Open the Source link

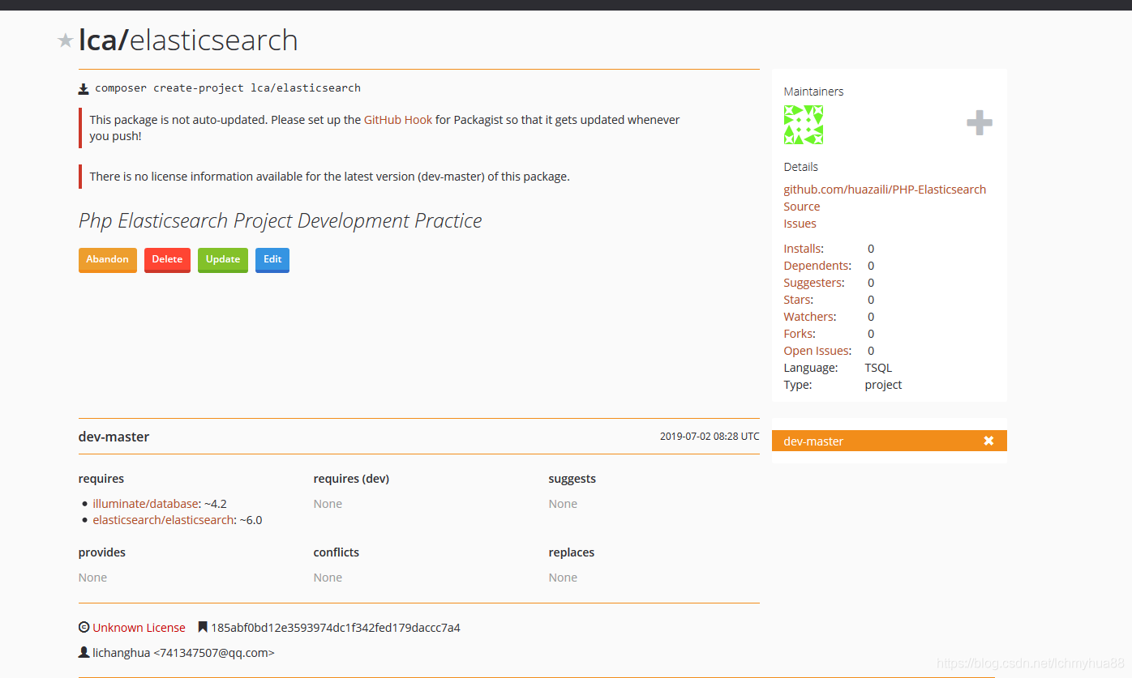pos(802,207)
